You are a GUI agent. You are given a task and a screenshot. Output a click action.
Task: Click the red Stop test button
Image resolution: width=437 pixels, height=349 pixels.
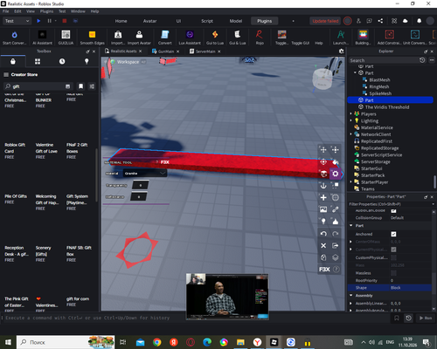[65, 21]
